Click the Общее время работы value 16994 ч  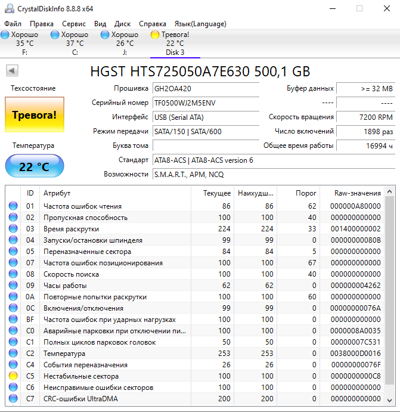coord(365,145)
